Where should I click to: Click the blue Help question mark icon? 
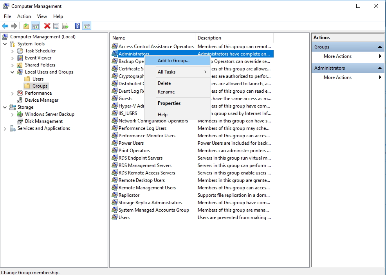77,26
